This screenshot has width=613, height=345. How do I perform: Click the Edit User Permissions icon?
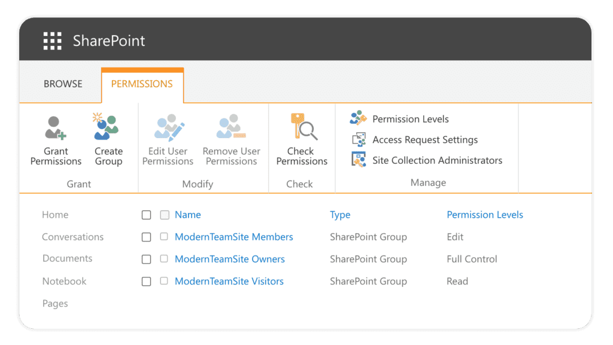169,127
